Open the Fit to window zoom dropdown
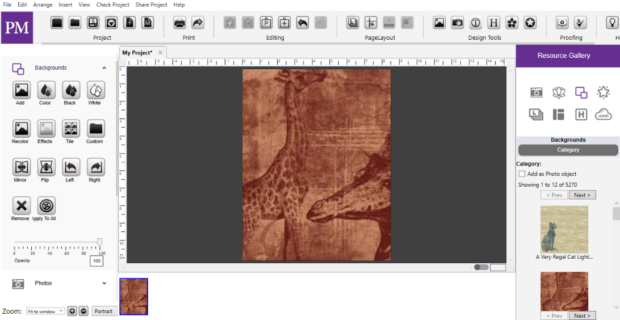Viewport: 620px width, 320px height. tap(45, 311)
